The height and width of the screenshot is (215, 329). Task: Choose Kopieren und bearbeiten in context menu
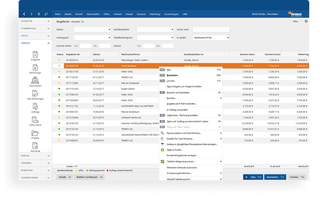190,93
